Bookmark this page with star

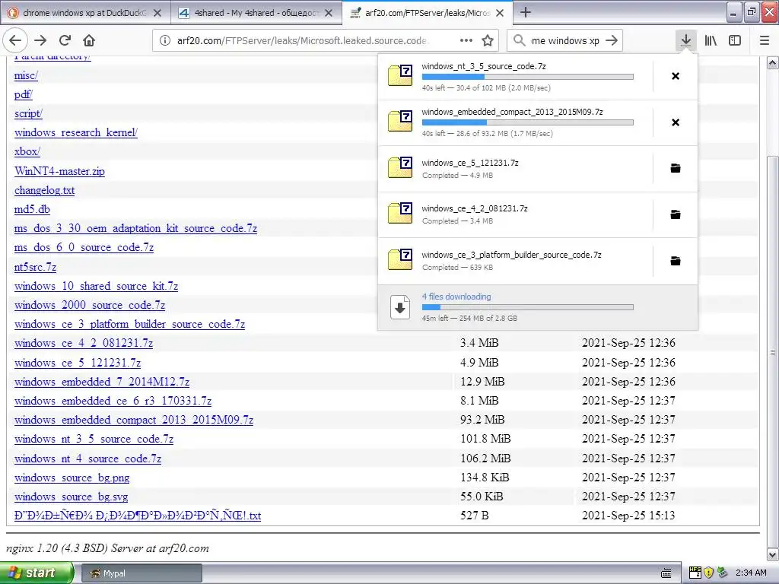point(488,41)
